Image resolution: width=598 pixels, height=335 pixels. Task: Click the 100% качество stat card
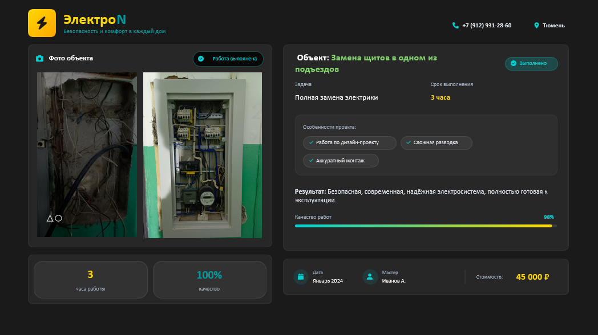[x=209, y=280]
